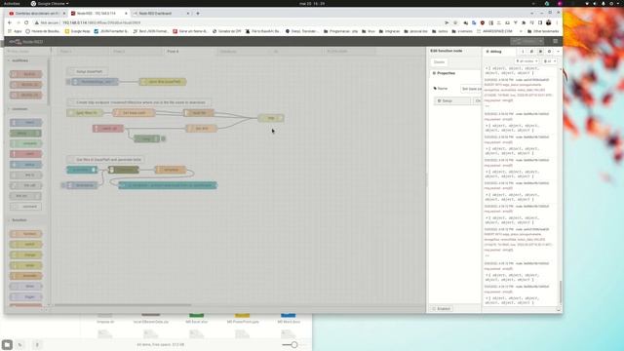Open the sidebar tab list dropdown arrow
The width and height of the screenshot is (624, 351).
point(558,52)
